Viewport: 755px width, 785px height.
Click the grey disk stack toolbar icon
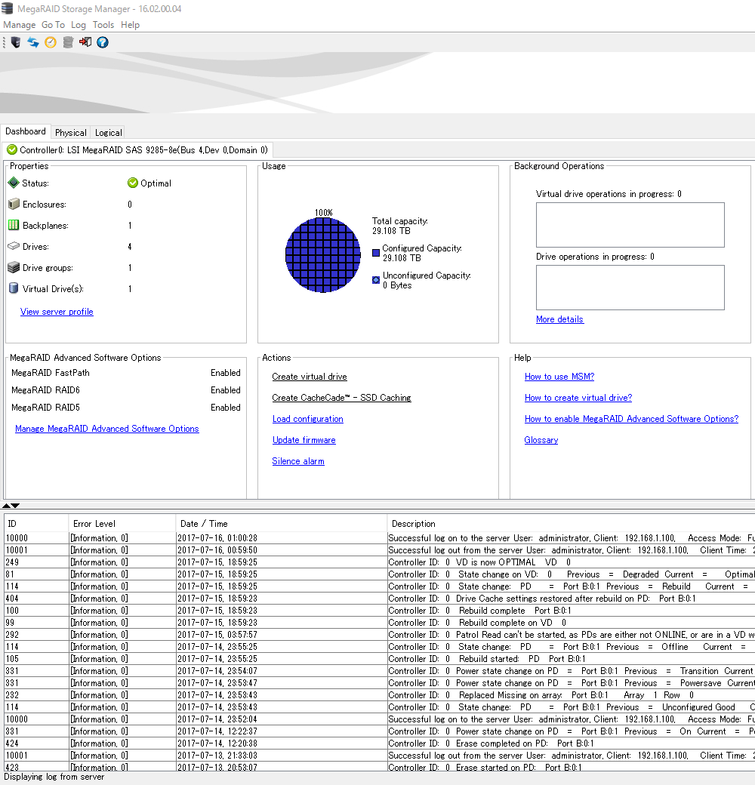(68, 42)
